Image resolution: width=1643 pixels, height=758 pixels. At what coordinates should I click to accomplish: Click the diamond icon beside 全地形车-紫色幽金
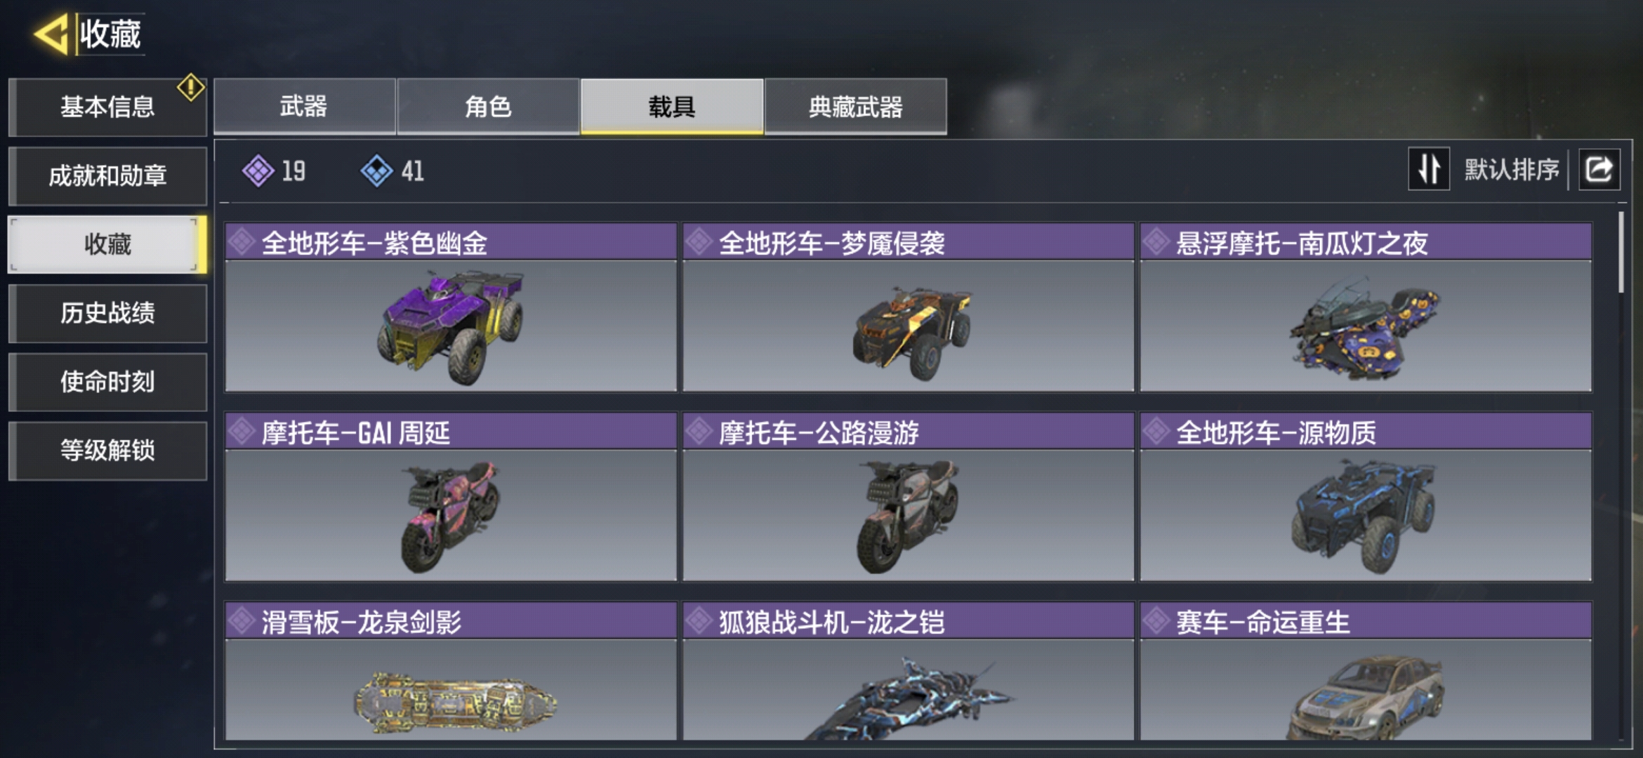(x=242, y=242)
